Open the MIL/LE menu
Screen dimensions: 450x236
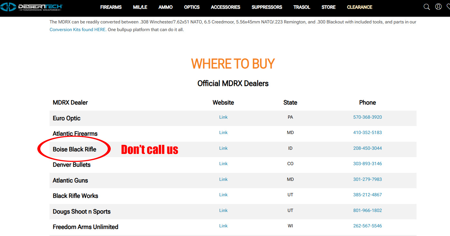coord(140,7)
